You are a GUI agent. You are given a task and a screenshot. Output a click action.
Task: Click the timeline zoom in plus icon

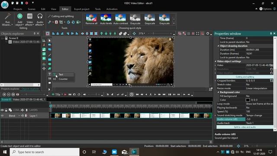coord(4,94)
